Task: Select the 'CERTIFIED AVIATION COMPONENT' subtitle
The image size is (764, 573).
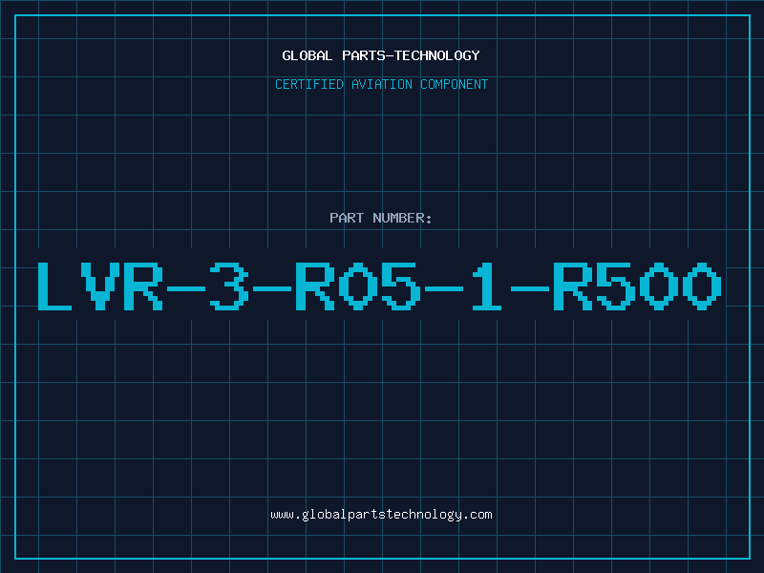Action: pos(381,84)
